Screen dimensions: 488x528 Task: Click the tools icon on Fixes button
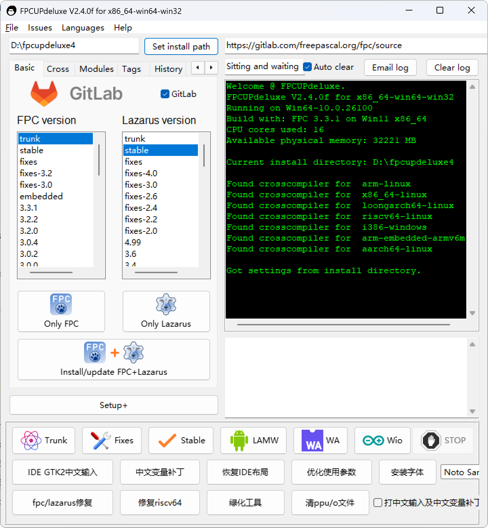pyautogui.click(x=101, y=440)
